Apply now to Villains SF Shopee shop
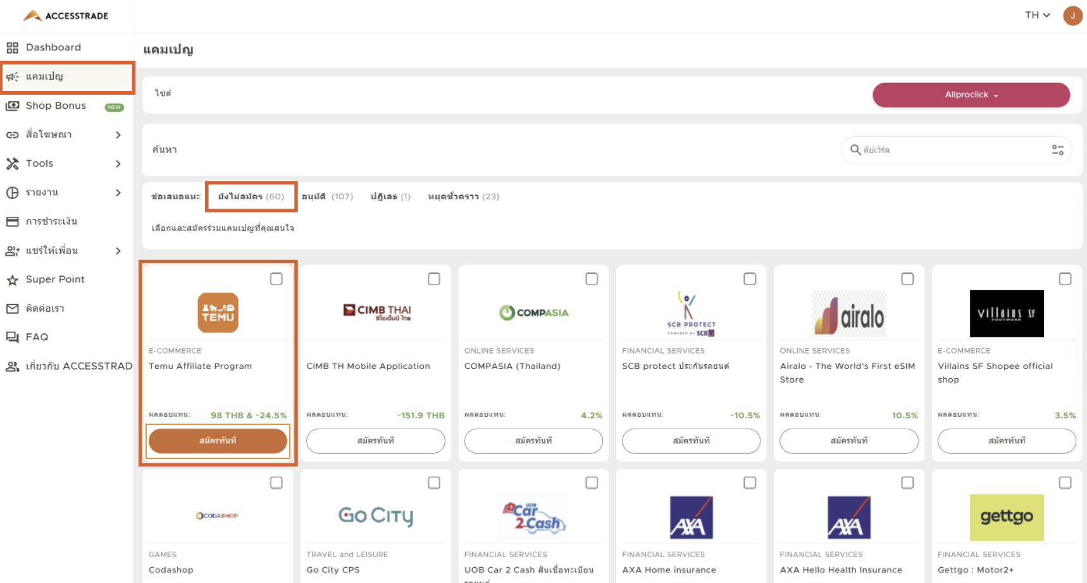Screen dimensions: 1087x583 1007,441
